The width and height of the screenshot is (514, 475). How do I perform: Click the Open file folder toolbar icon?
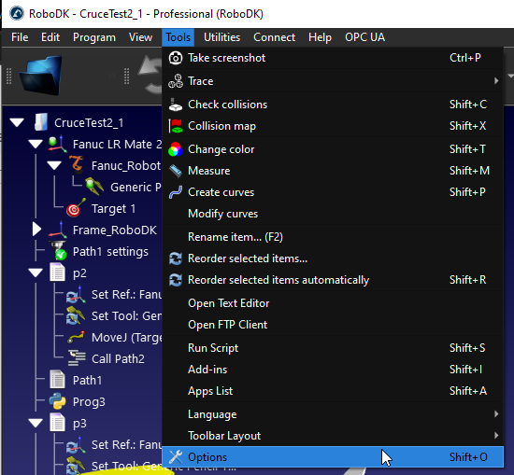(41, 76)
